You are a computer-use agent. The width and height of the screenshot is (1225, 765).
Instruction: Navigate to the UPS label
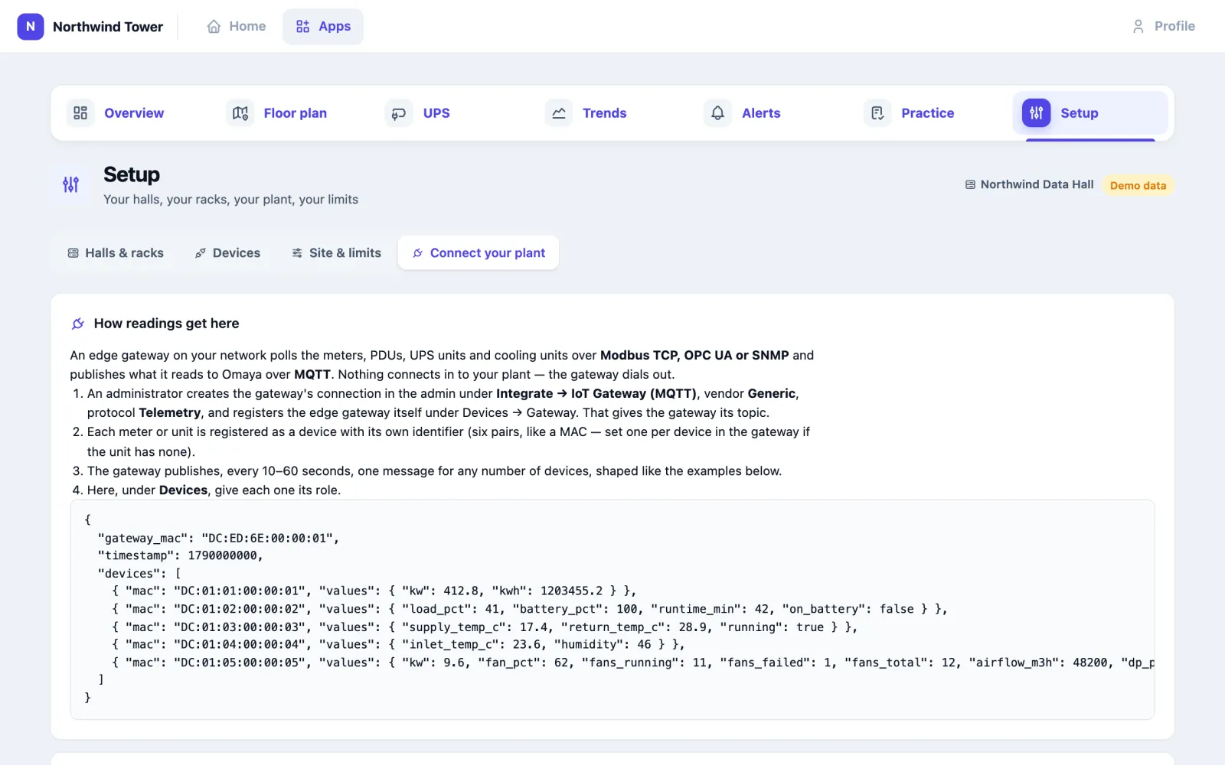click(436, 113)
